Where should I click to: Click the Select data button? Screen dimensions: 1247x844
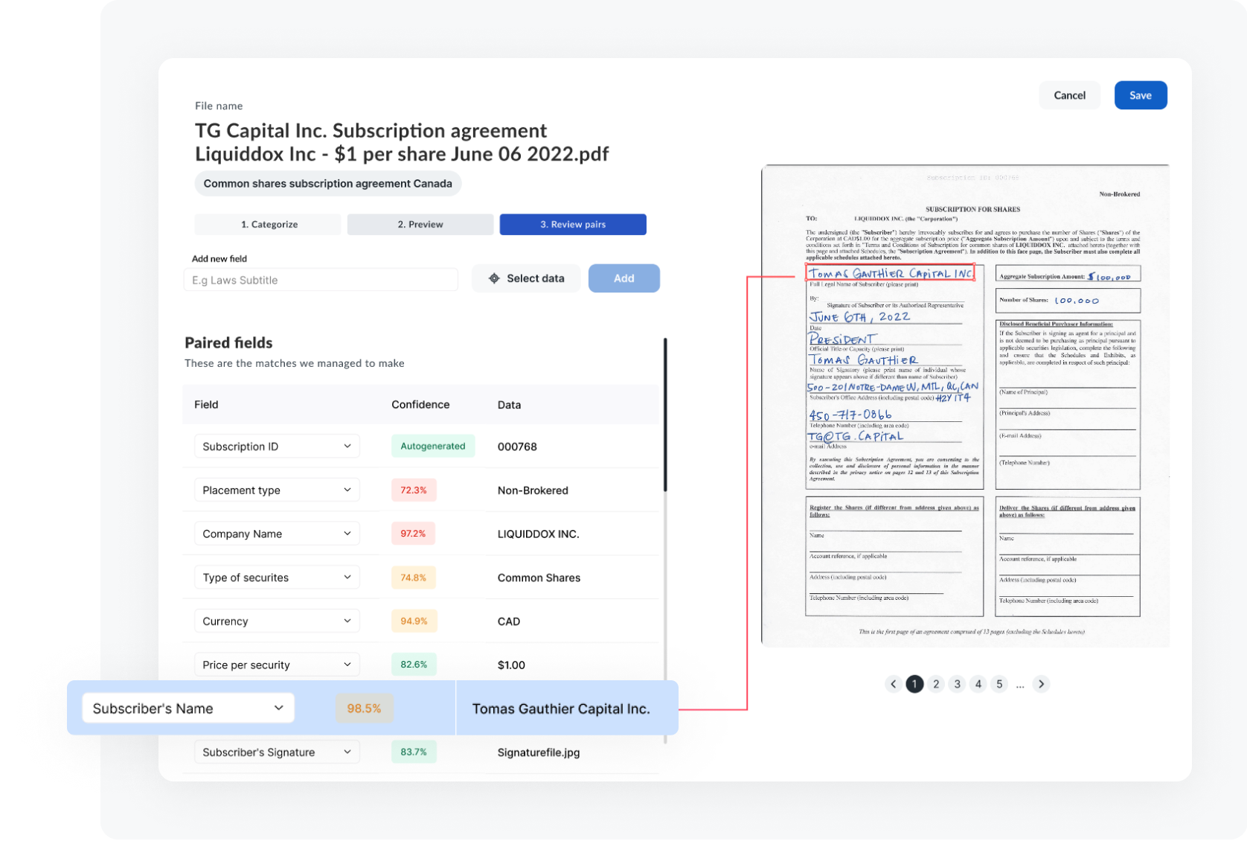tap(526, 278)
